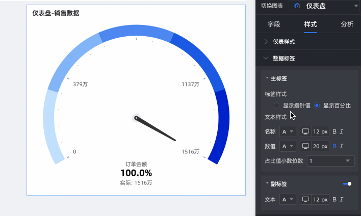The width and height of the screenshot is (361, 216).
Task: Open 名称 font color dropdown
Action: pyautogui.click(x=288, y=131)
